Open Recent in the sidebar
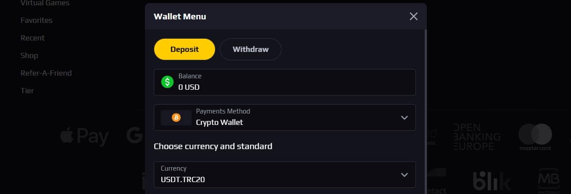This screenshot has height=194, width=571. 33,38
